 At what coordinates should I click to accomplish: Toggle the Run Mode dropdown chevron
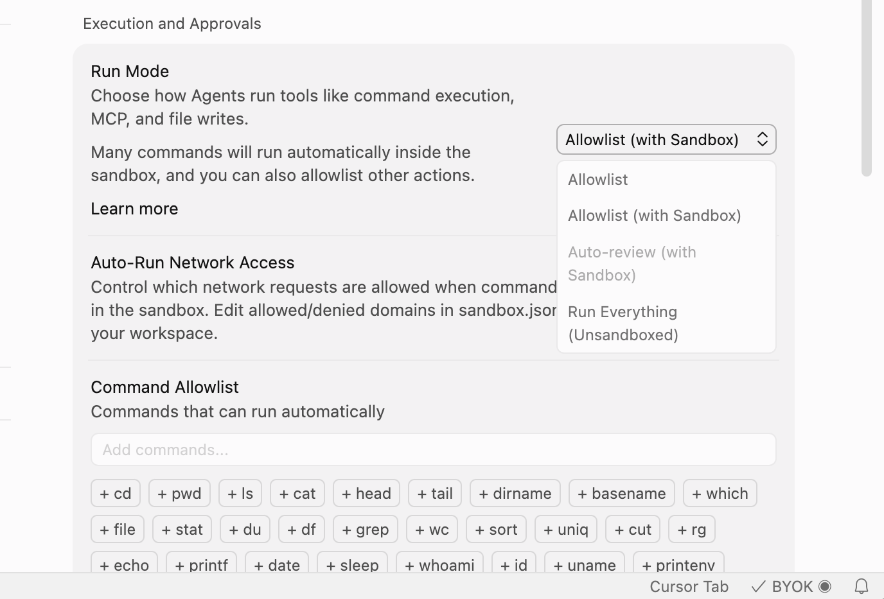click(762, 139)
